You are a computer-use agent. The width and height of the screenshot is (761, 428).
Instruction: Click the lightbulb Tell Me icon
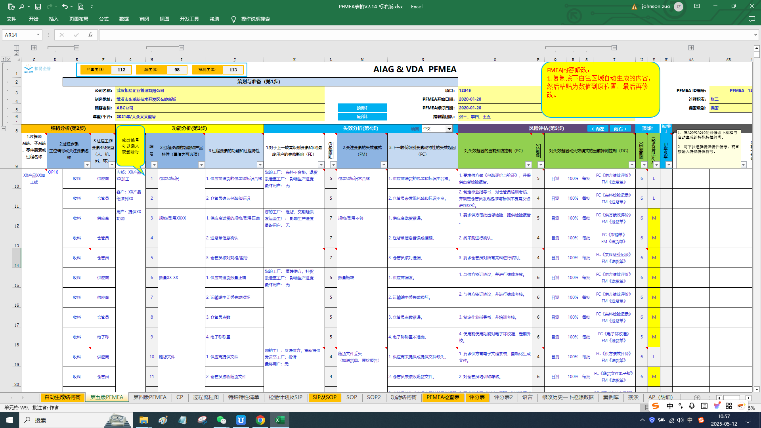pyautogui.click(x=233, y=19)
